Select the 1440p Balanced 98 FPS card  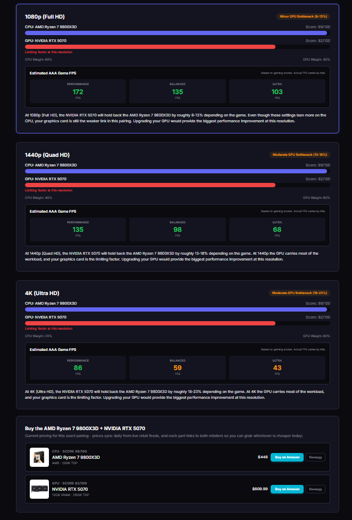[178, 230]
